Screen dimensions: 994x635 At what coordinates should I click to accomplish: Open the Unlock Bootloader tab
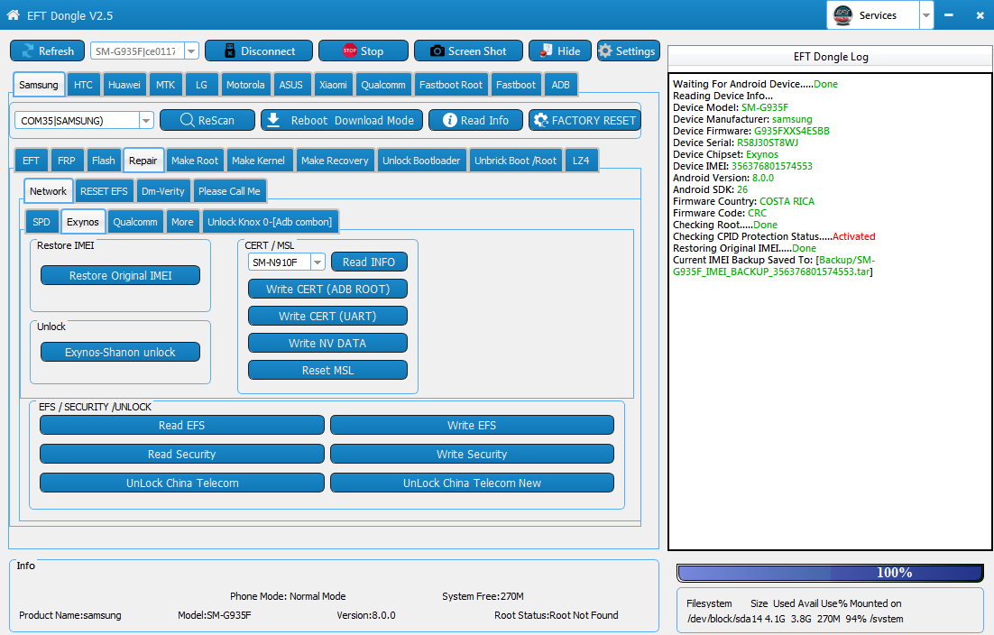click(x=421, y=161)
